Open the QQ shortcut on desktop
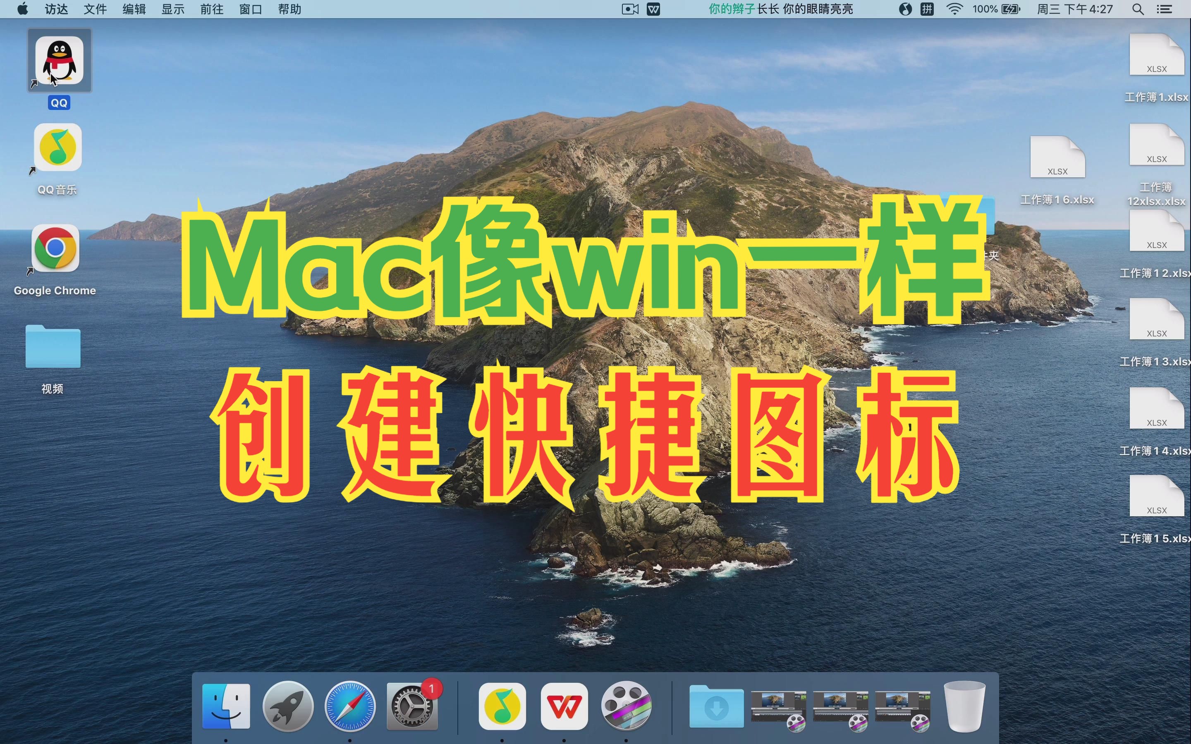The width and height of the screenshot is (1191, 744). [x=59, y=60]
